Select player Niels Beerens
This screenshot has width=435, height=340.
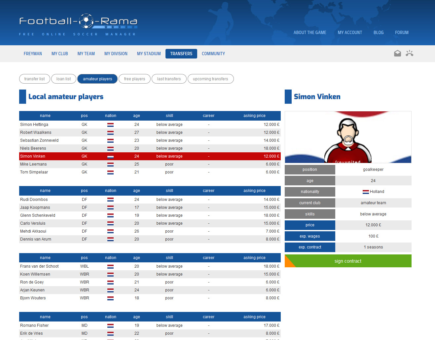coord(33,148)
